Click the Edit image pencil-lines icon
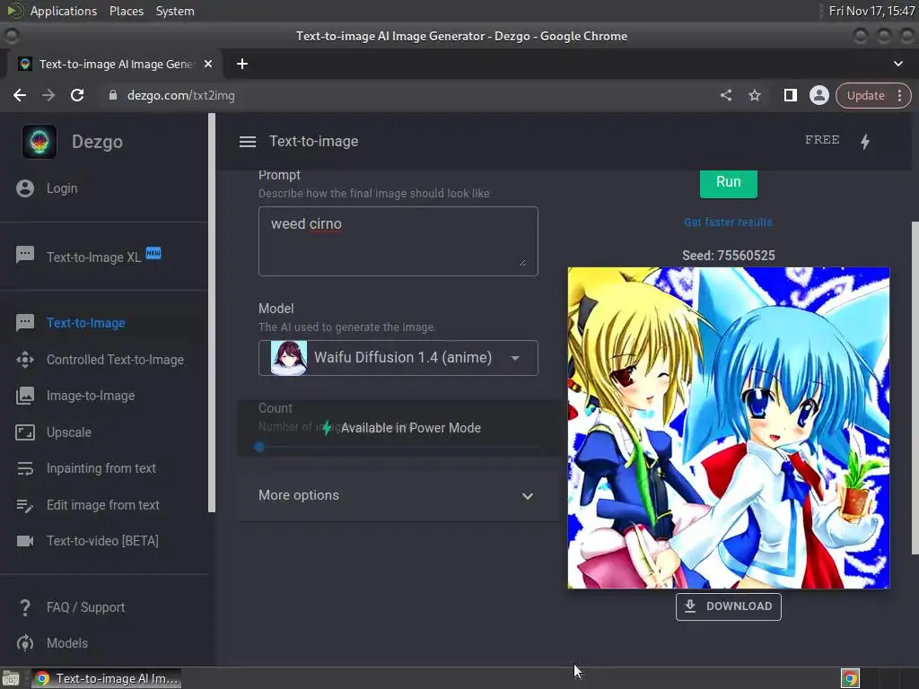919x689 pixels. (x=25, y=505)
